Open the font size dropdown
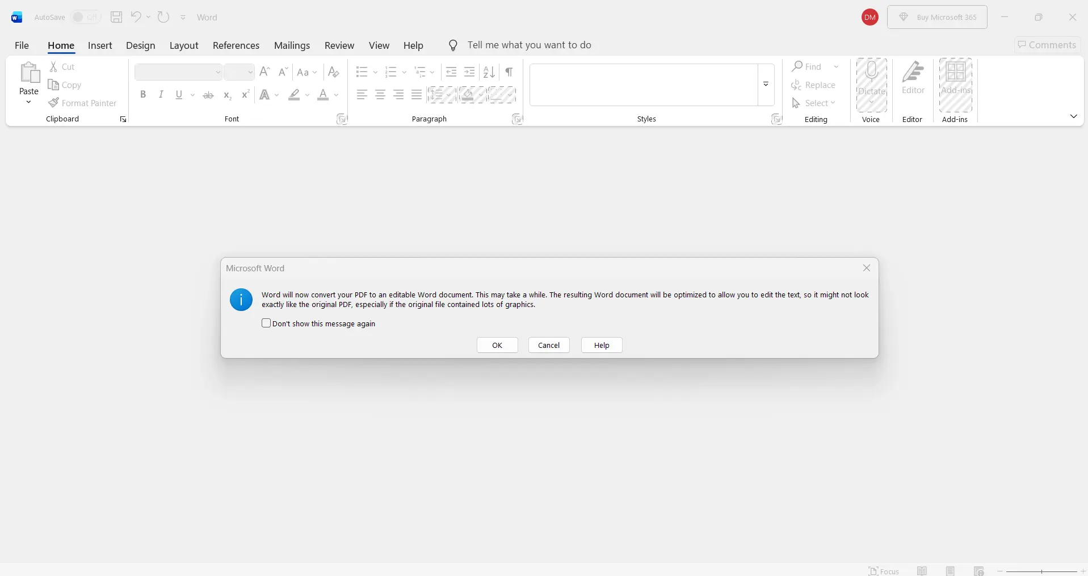Image resolution: width=1088 pixels, height=576 pixels. (250, 72)
